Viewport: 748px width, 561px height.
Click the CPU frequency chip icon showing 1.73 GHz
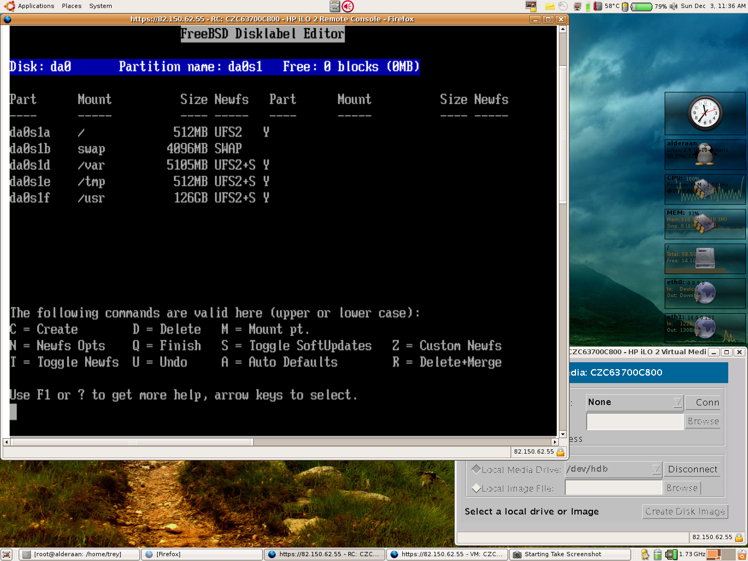(x=671, y=555)
